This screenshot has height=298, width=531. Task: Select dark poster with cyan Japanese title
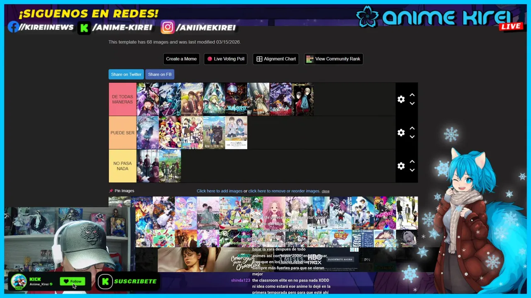pos(236,99)
